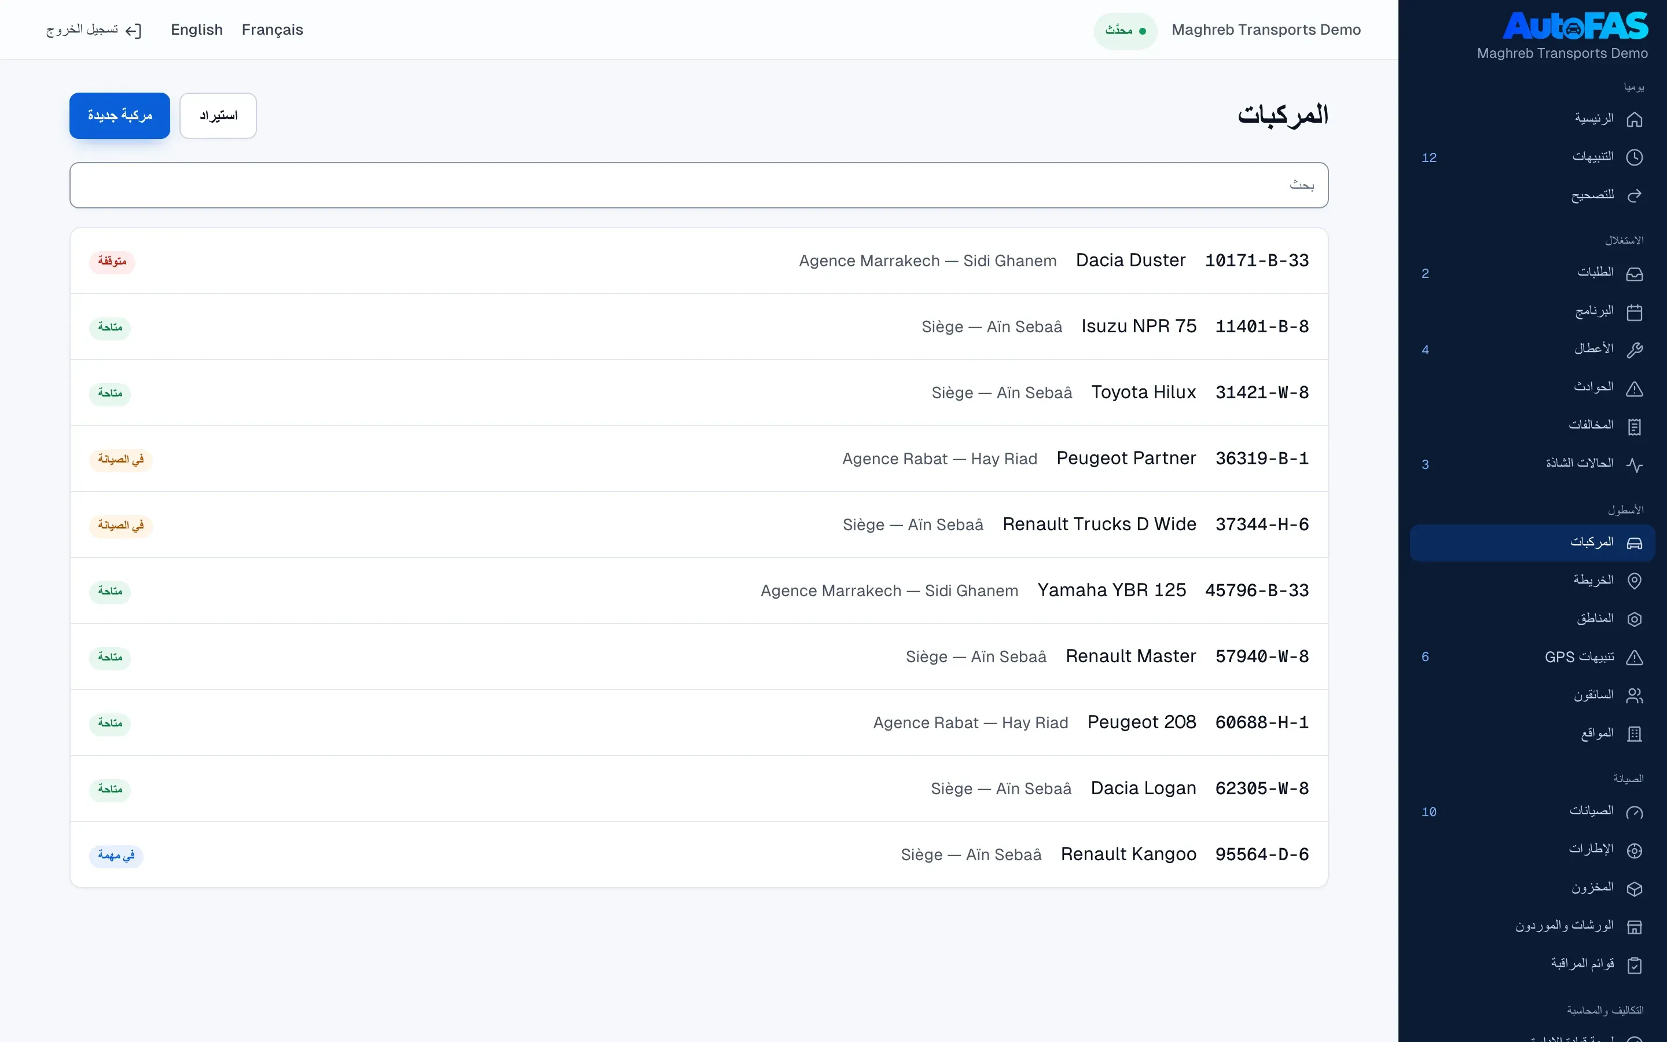Viewport: 1667px width, 1042px height.
Task: Click the warning triangle icon for الحوادث
Action: click(x=1634, y=388)
